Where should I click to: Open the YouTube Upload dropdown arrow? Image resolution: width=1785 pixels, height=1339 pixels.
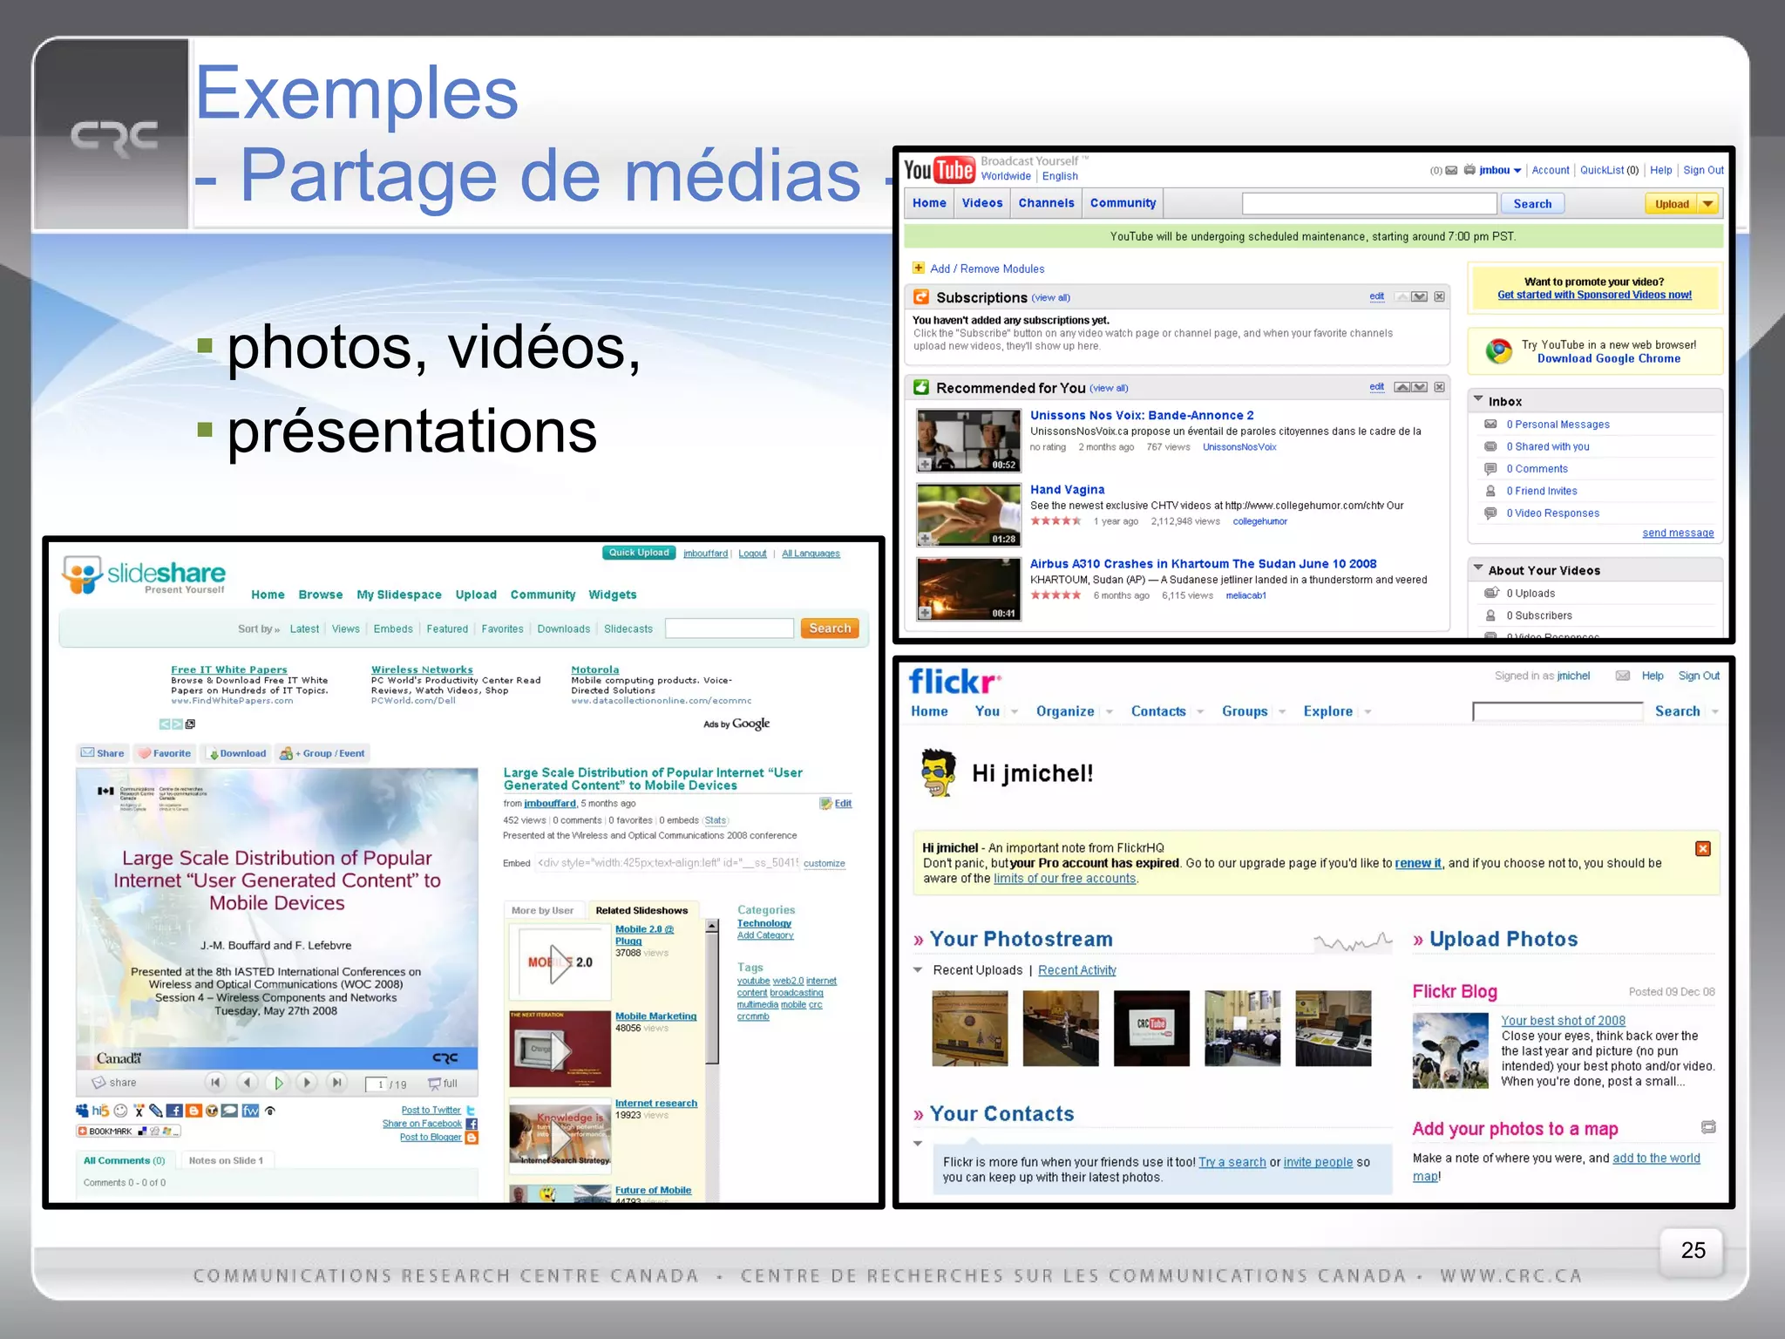click(1708, 204)
